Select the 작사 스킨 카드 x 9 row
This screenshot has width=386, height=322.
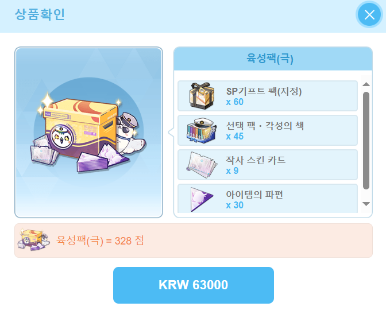point(268,165)
